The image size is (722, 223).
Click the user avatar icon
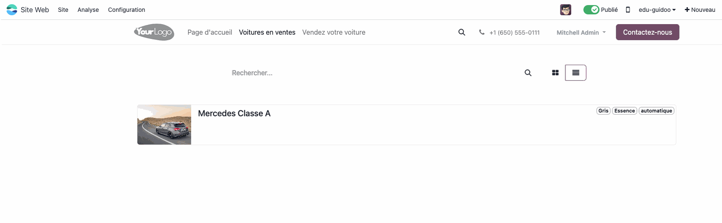coord(565,10)
